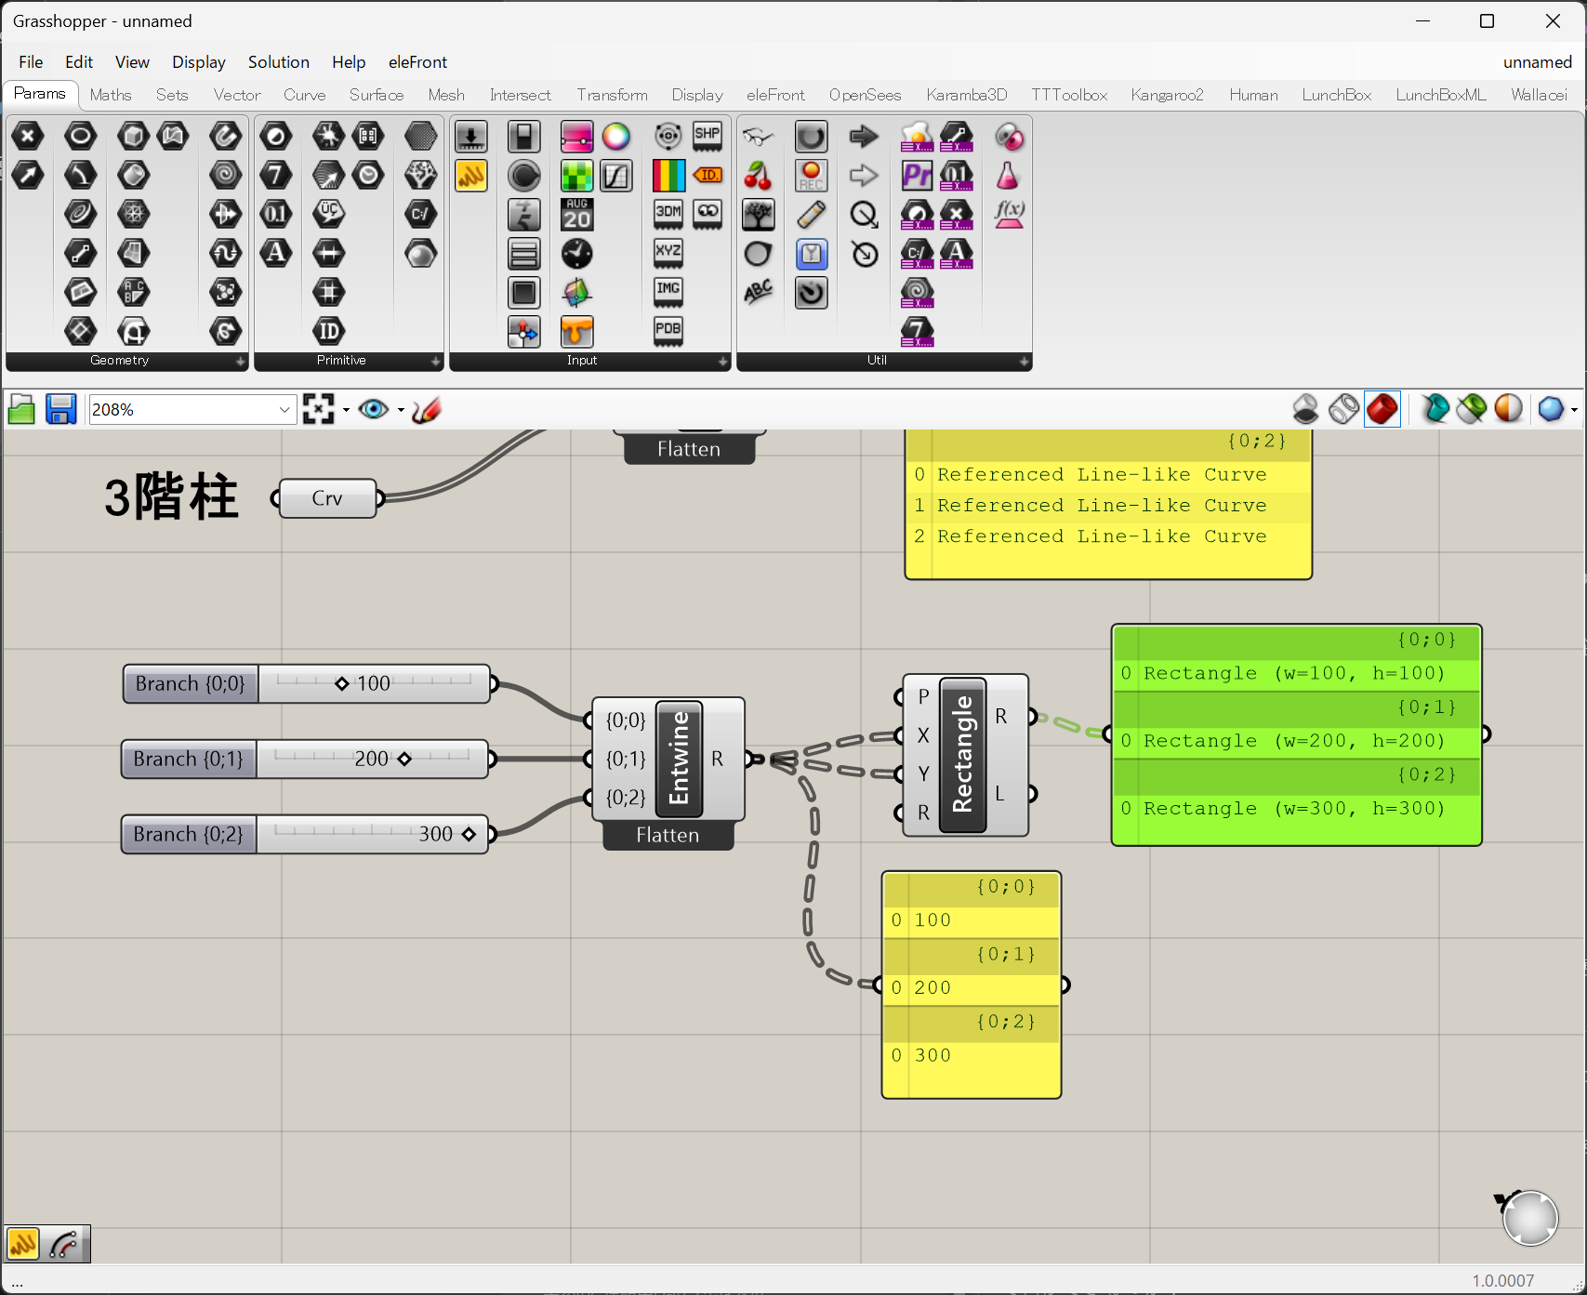Image resolution: width=1587 pixels, height=1295 pixels.
Task: Toggle wireframe preview mode
Action: (x=1343, y=409)
